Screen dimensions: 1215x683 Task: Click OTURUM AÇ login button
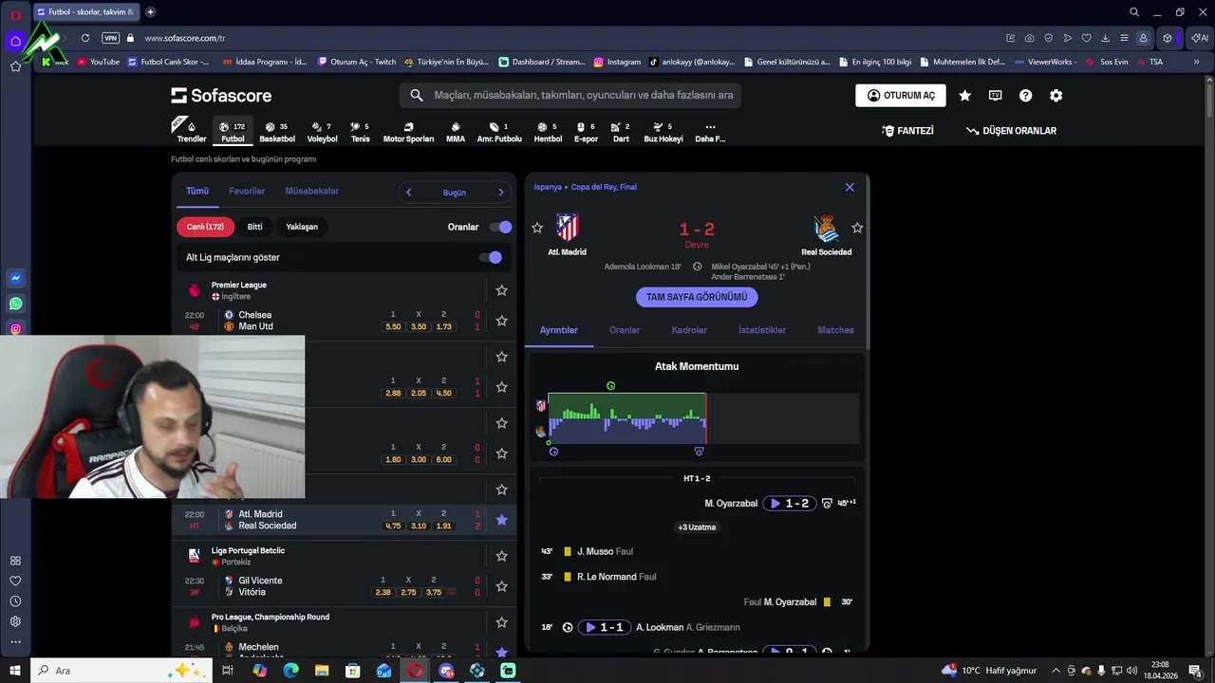[x=900, y=96]
